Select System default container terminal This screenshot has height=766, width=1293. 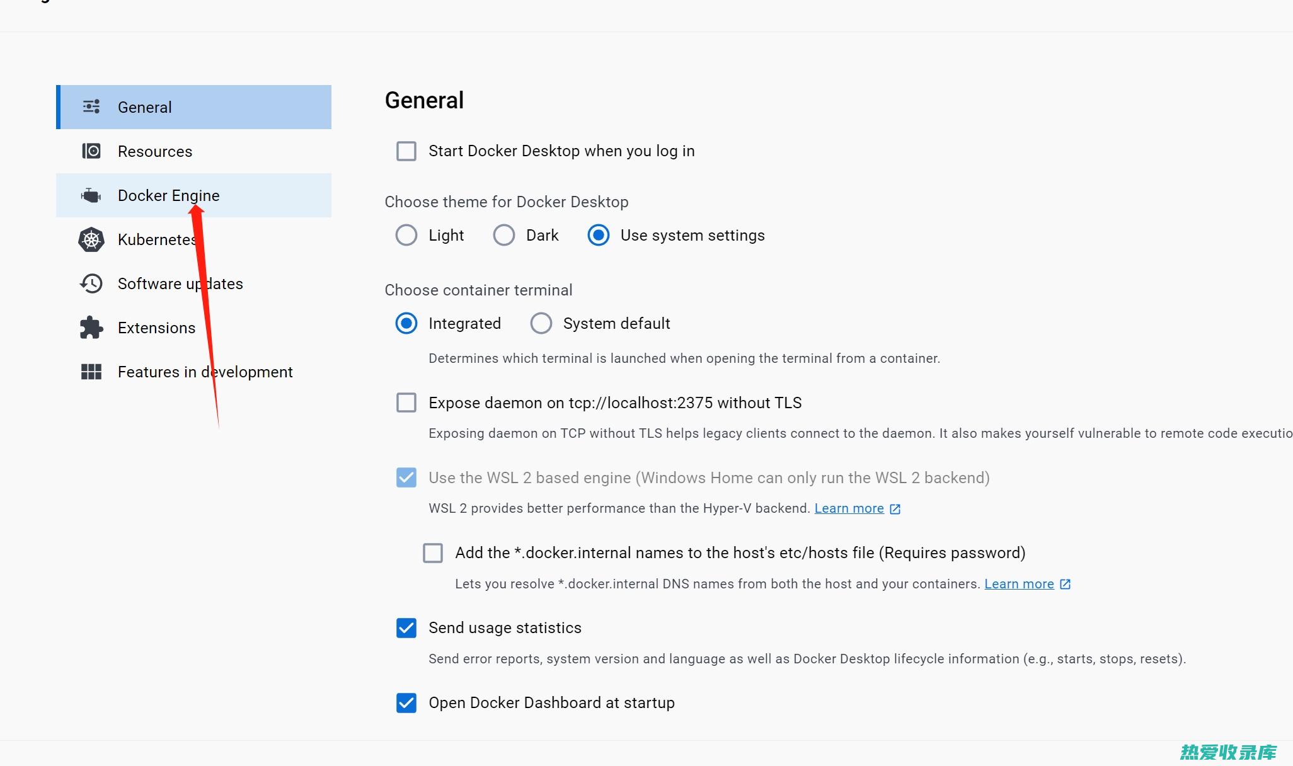(x=541, y=323)
